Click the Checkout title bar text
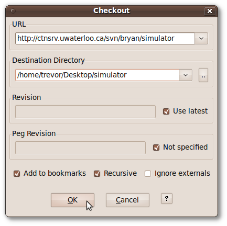This screenshot has height=226, width=227. point(112,10)
